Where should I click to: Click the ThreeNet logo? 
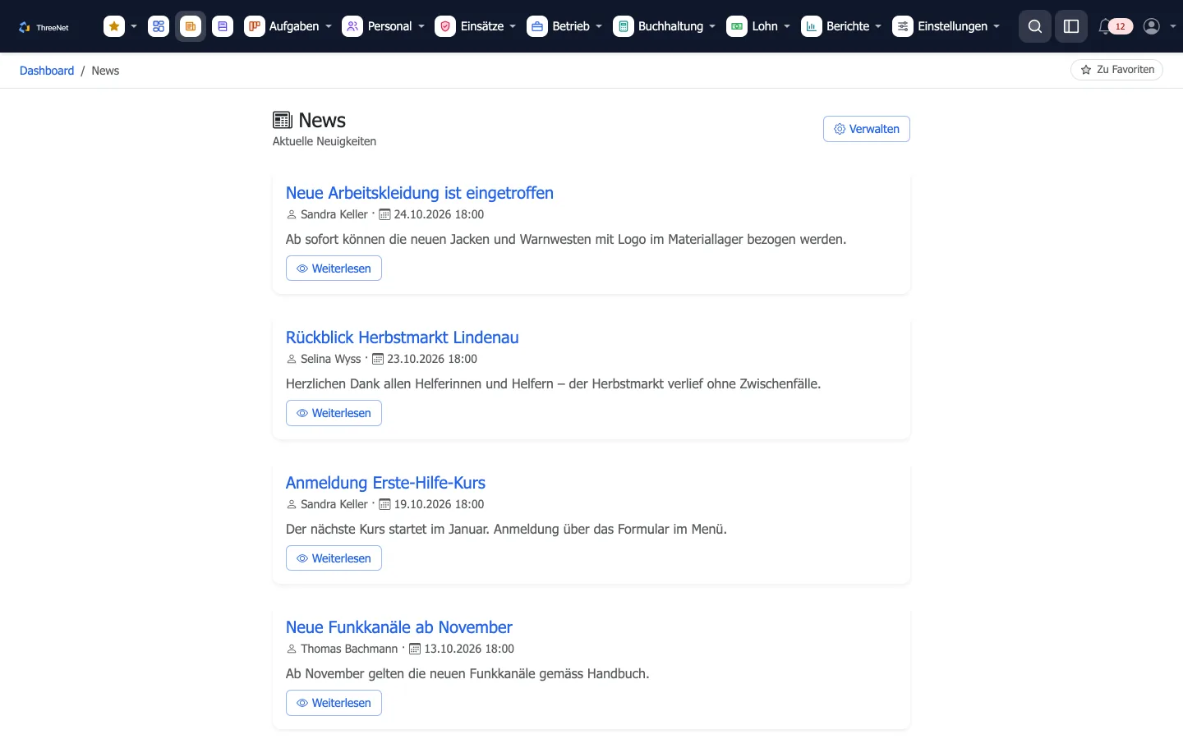point(44,27)
